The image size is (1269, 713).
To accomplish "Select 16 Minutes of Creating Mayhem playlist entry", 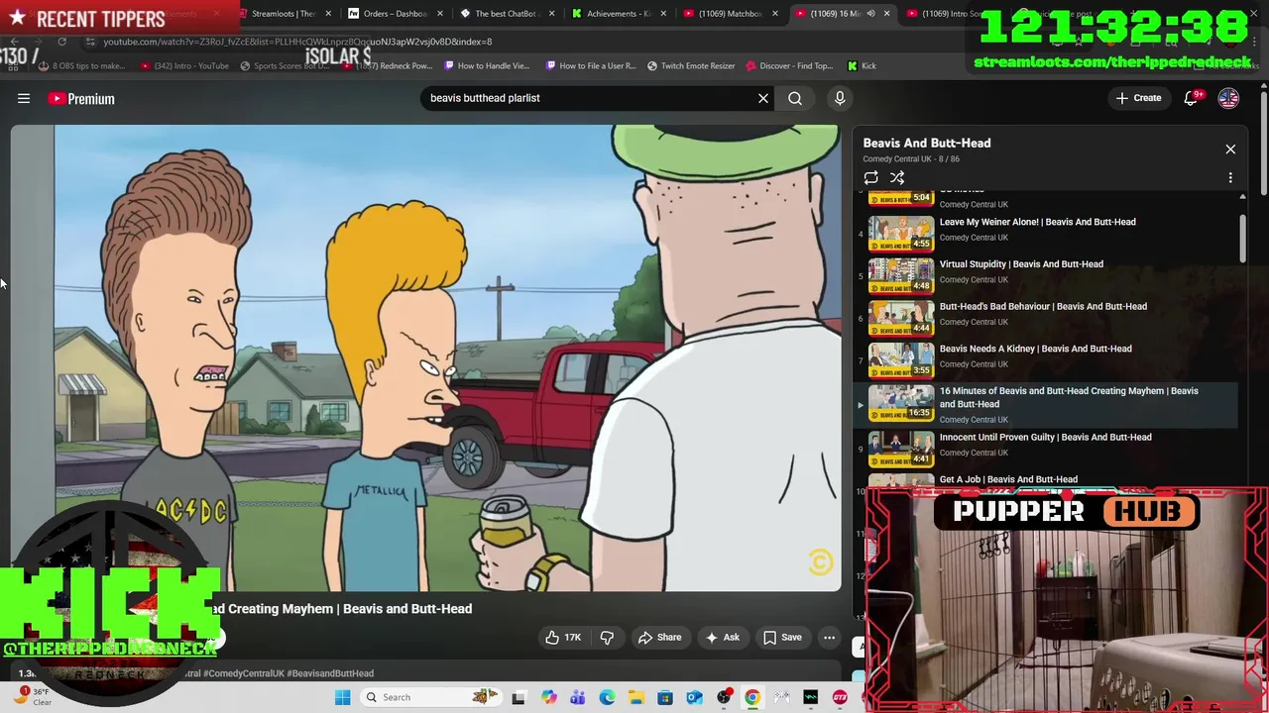I will 1046,405.
